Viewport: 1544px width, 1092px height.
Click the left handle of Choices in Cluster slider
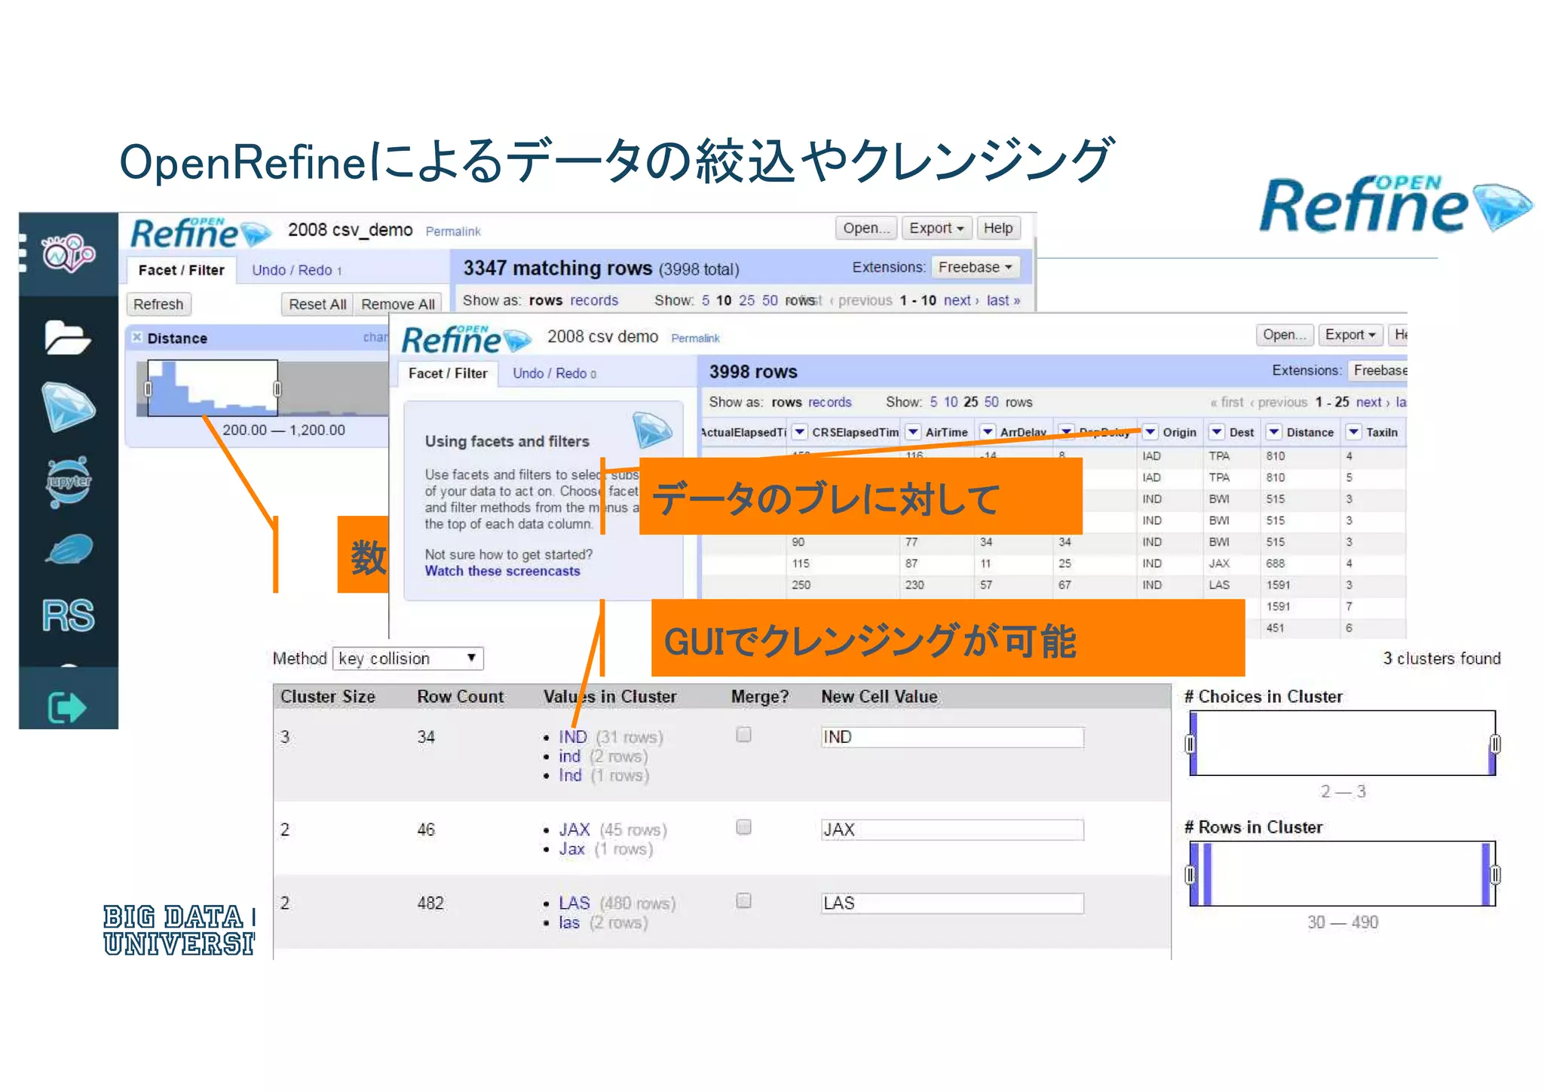(x=1190, y=744)
